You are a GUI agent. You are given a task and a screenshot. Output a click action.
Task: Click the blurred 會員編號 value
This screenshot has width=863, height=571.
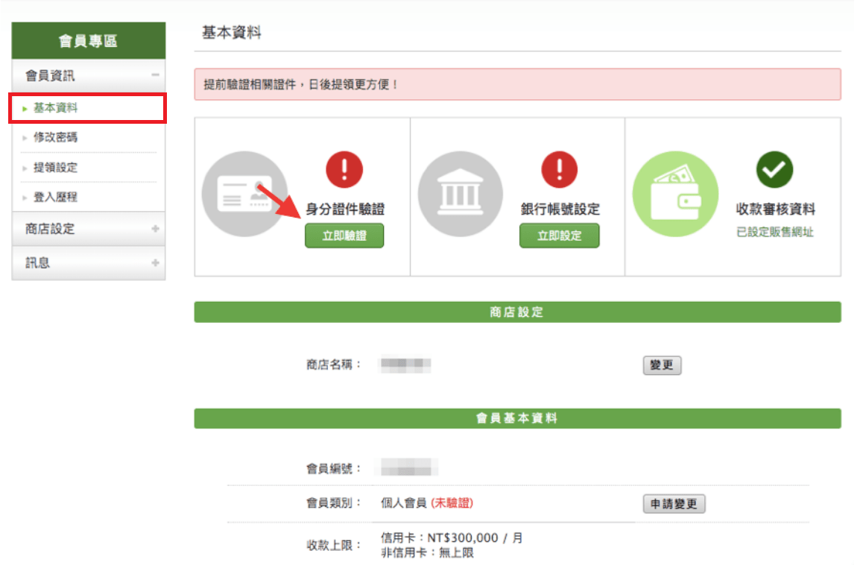pyautogui.click(x=408, y=467)
